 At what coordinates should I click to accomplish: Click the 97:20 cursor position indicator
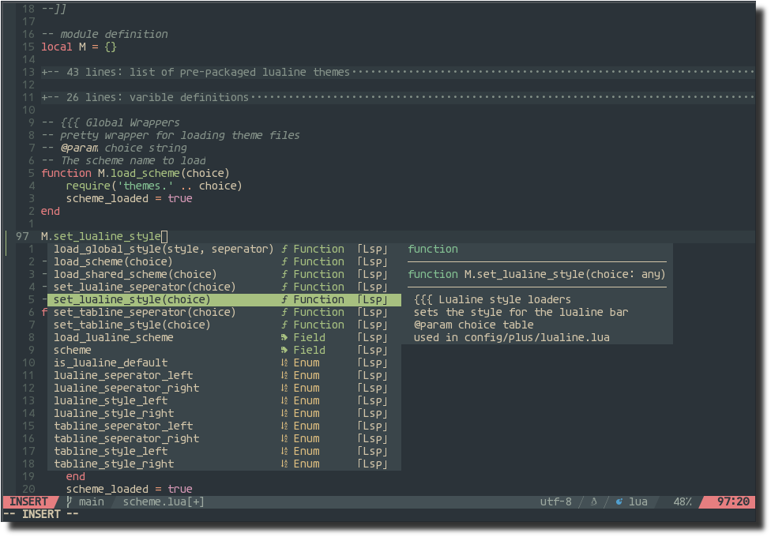coord(733,501)
